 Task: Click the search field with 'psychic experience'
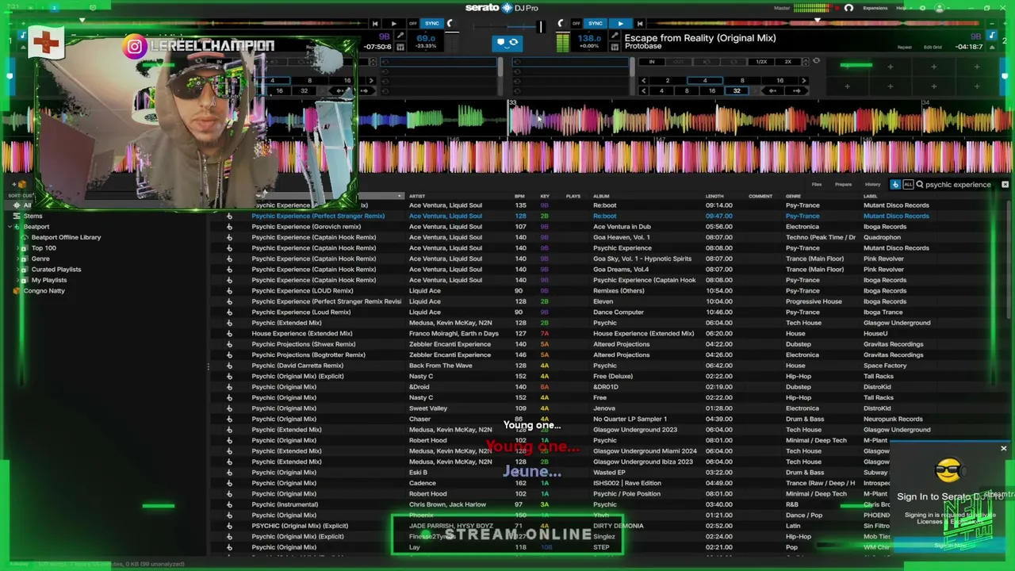pyautogui.click(x=958, y=185)
